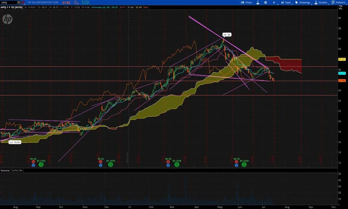The height and width of the screenshot is (209, 348).
Task: Click the 40 level on the price axis
Action: 340,18
